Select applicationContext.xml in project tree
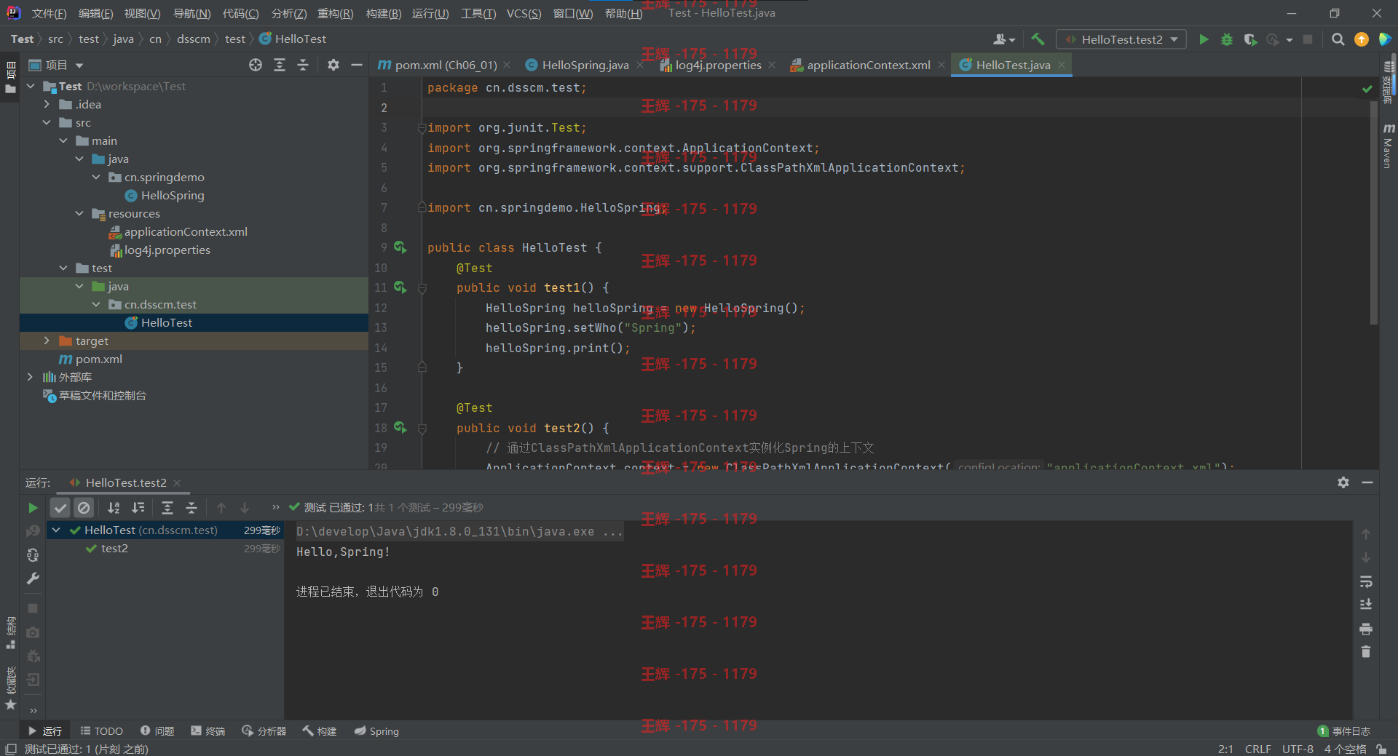Image resolution: width=1398 pixels, height=756 pixels. coord(186,231)
